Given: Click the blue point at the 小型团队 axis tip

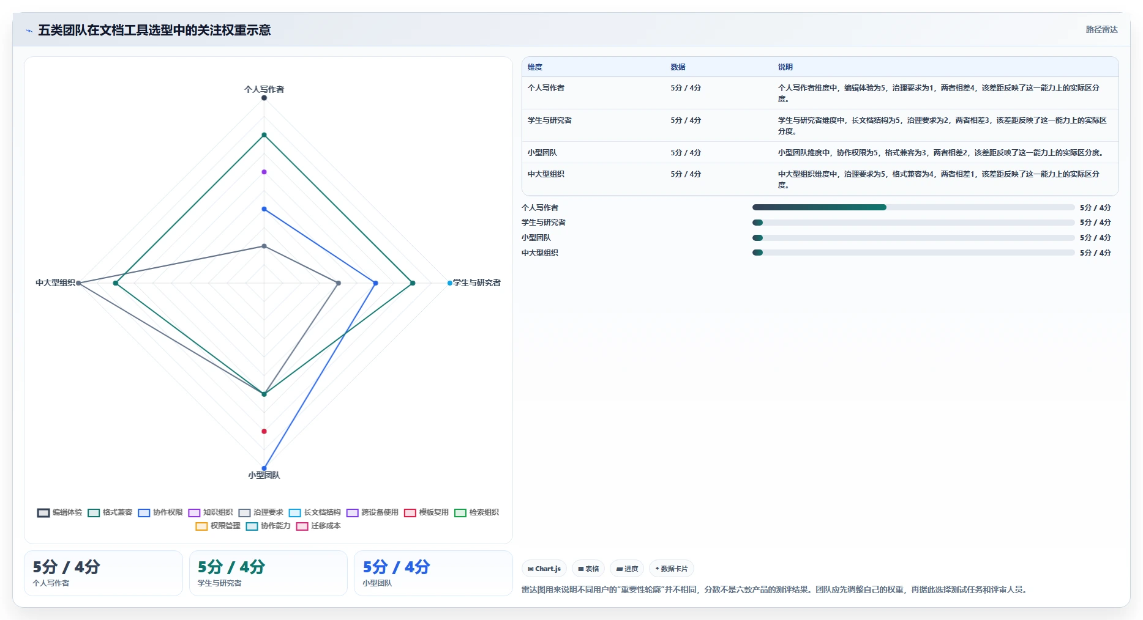Looking at the screenshot, I should click(264, 468).
